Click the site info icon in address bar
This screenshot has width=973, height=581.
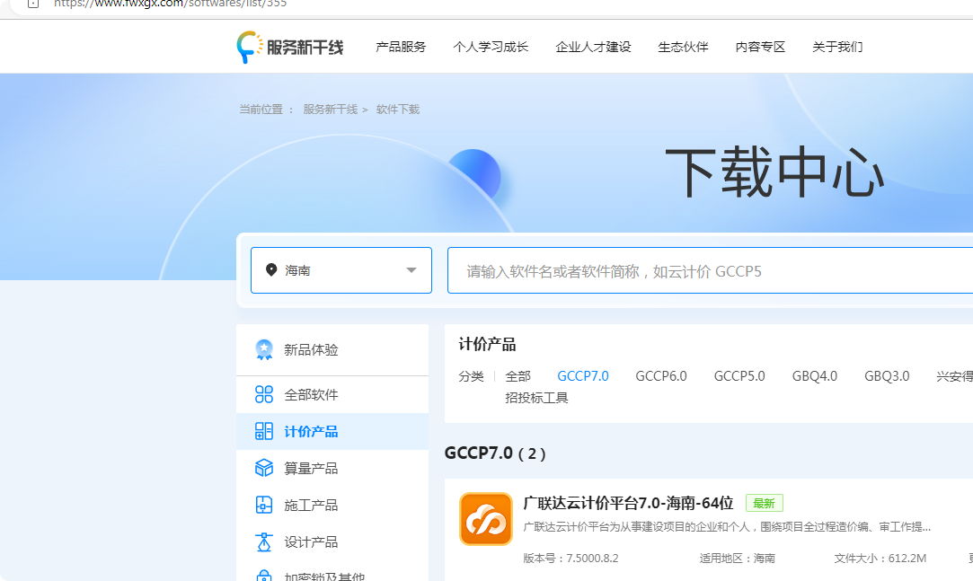pos(33,4)
